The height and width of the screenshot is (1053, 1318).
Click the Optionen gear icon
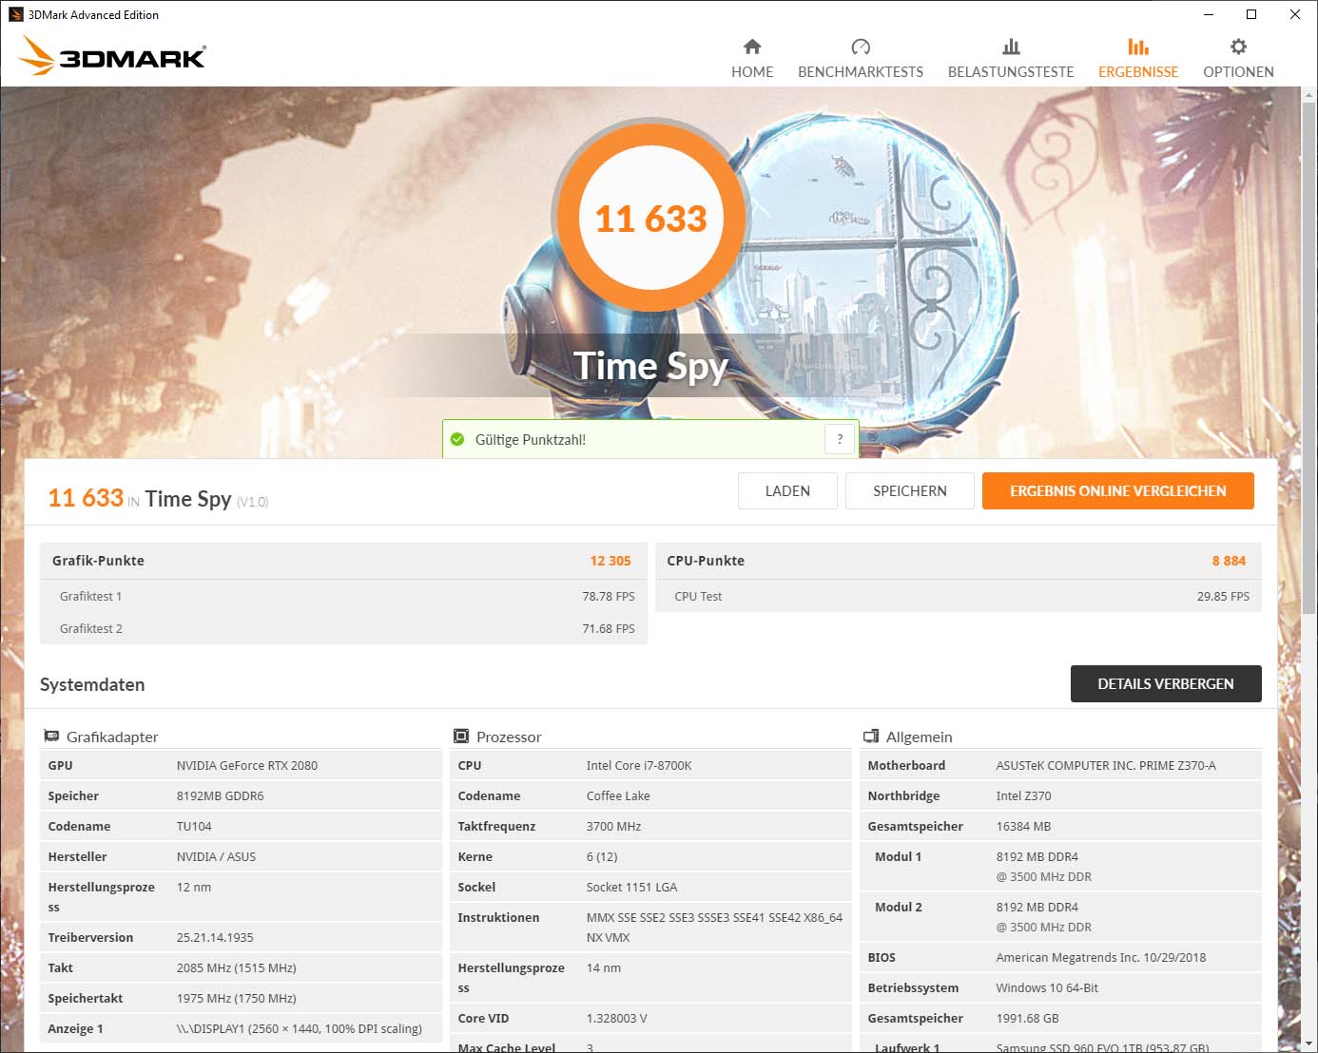(x=1238, y=47)
